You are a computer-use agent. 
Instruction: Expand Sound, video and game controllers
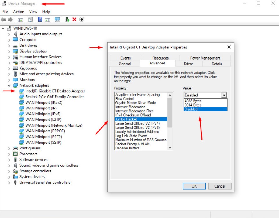pos(9,165)
